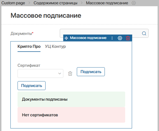The width and height of the screenshot is (159, 131).
Task: Click the Массовое подписание title in the widget toolbar
Action: coord(88,38)
